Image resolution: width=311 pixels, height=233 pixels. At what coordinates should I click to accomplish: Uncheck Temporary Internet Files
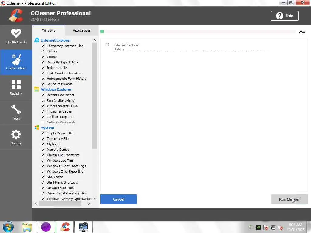point(43,46)
